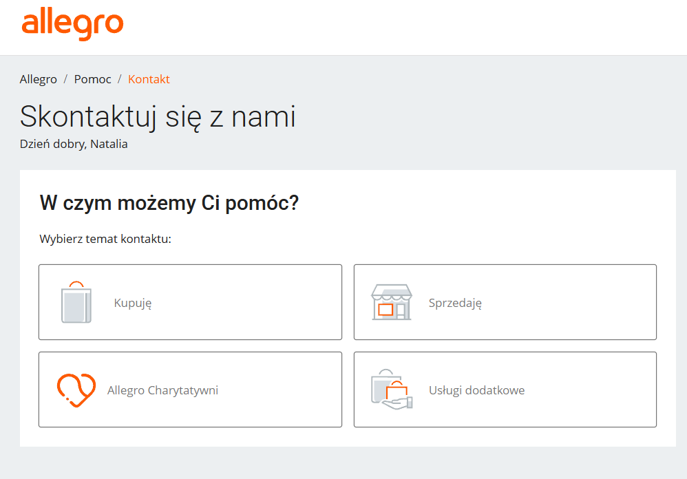Click blank space in Allegro Charytatywni card

tap(280, 390)
